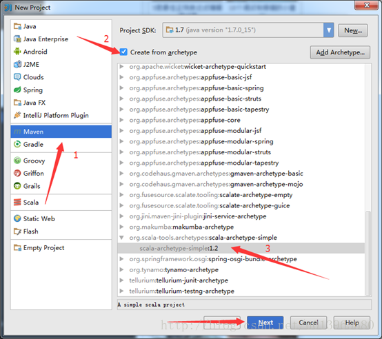Pick the Android robot icon
382x339 pixels.
coord(17,52)
